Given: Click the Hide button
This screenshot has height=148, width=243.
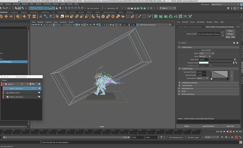Looking at the screenshot, I should coord(233,37).
